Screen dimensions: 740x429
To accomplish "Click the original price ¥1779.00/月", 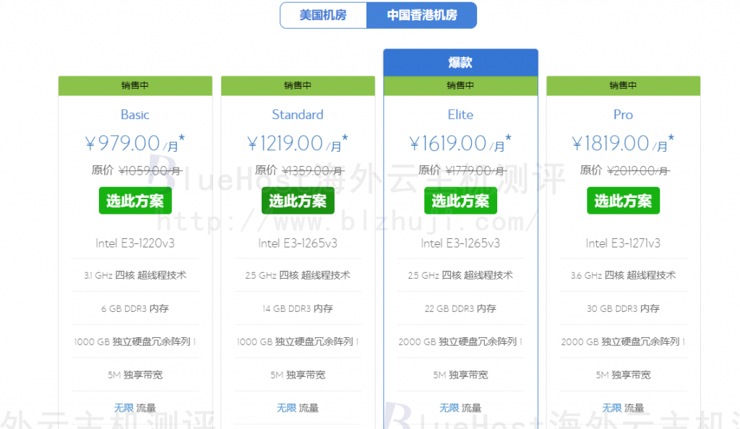I will [476, 170].
